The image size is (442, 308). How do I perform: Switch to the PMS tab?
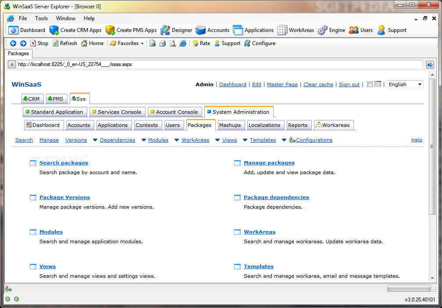pyautogui.click(x=57, y=99)
